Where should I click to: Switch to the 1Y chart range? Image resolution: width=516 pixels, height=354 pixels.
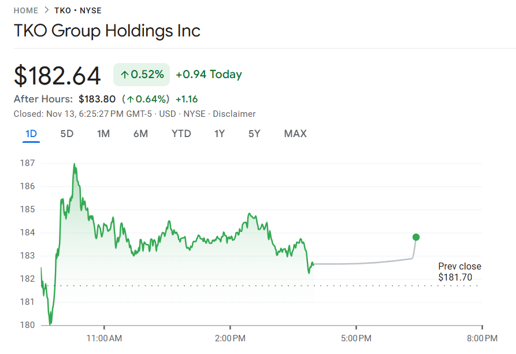(218, 134)
